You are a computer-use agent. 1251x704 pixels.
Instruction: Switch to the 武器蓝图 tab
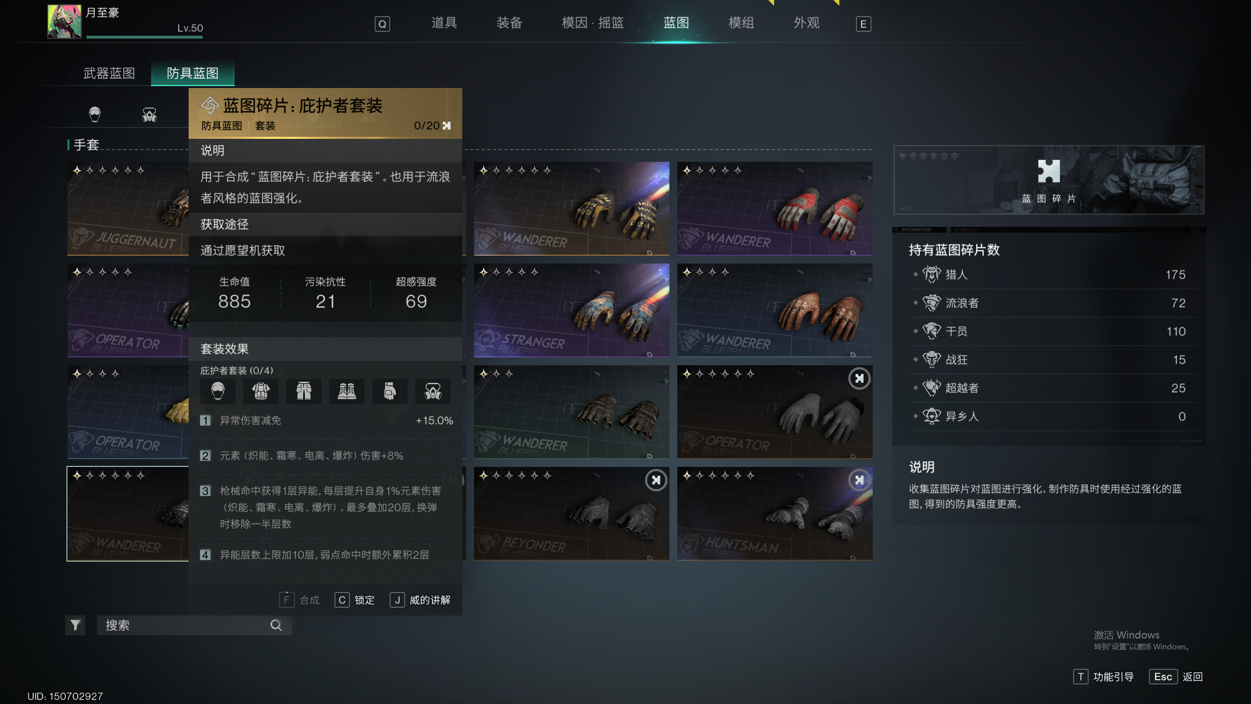109,73
